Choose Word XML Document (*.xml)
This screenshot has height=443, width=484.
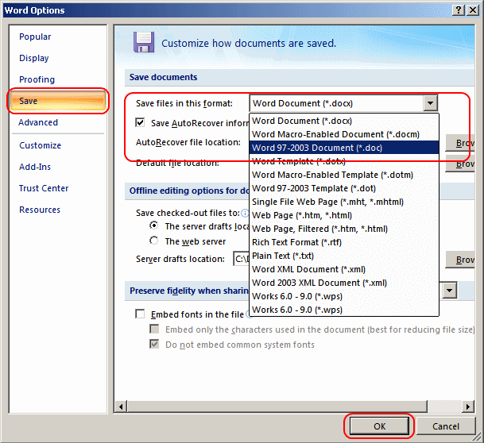(344, 269)
